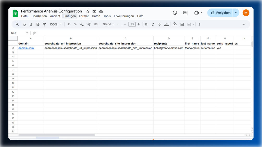Select cell hello@marvomatic.com

[x=169, y=48]
